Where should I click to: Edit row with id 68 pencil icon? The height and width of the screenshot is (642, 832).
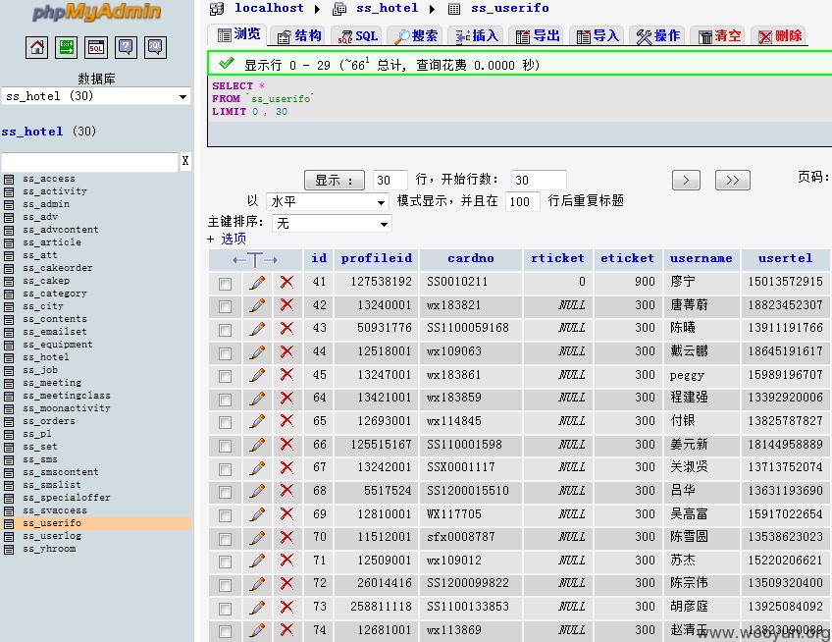coord(257,491)
